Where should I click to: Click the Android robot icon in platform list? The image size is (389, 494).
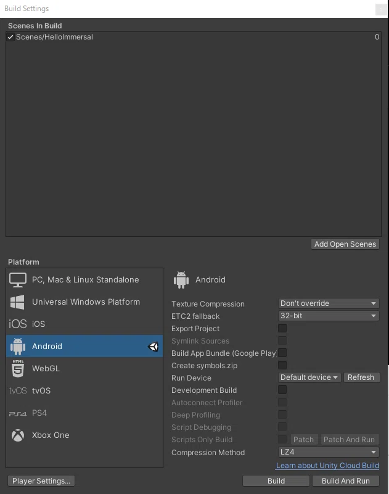tap(18, 346)
